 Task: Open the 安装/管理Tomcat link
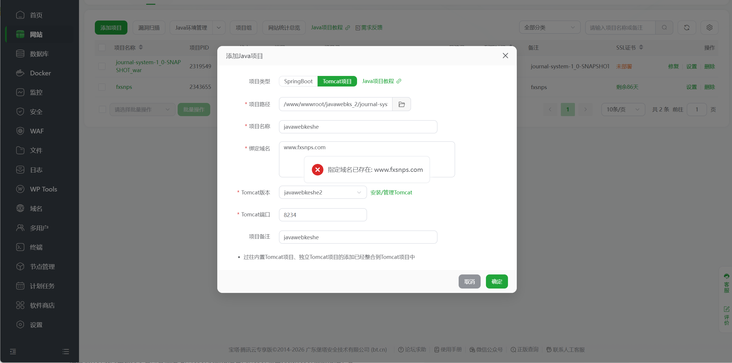[x=391, y=192]
